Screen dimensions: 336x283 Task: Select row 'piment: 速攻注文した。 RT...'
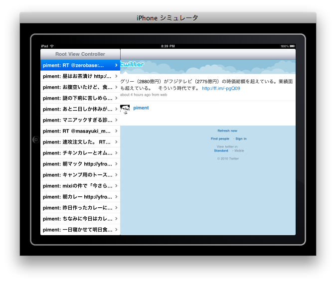(80, 142)
